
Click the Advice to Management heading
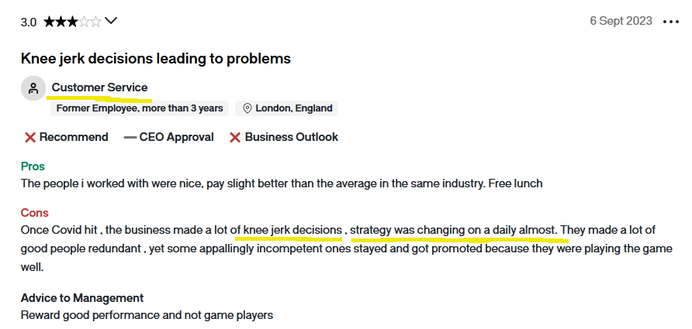82,298
